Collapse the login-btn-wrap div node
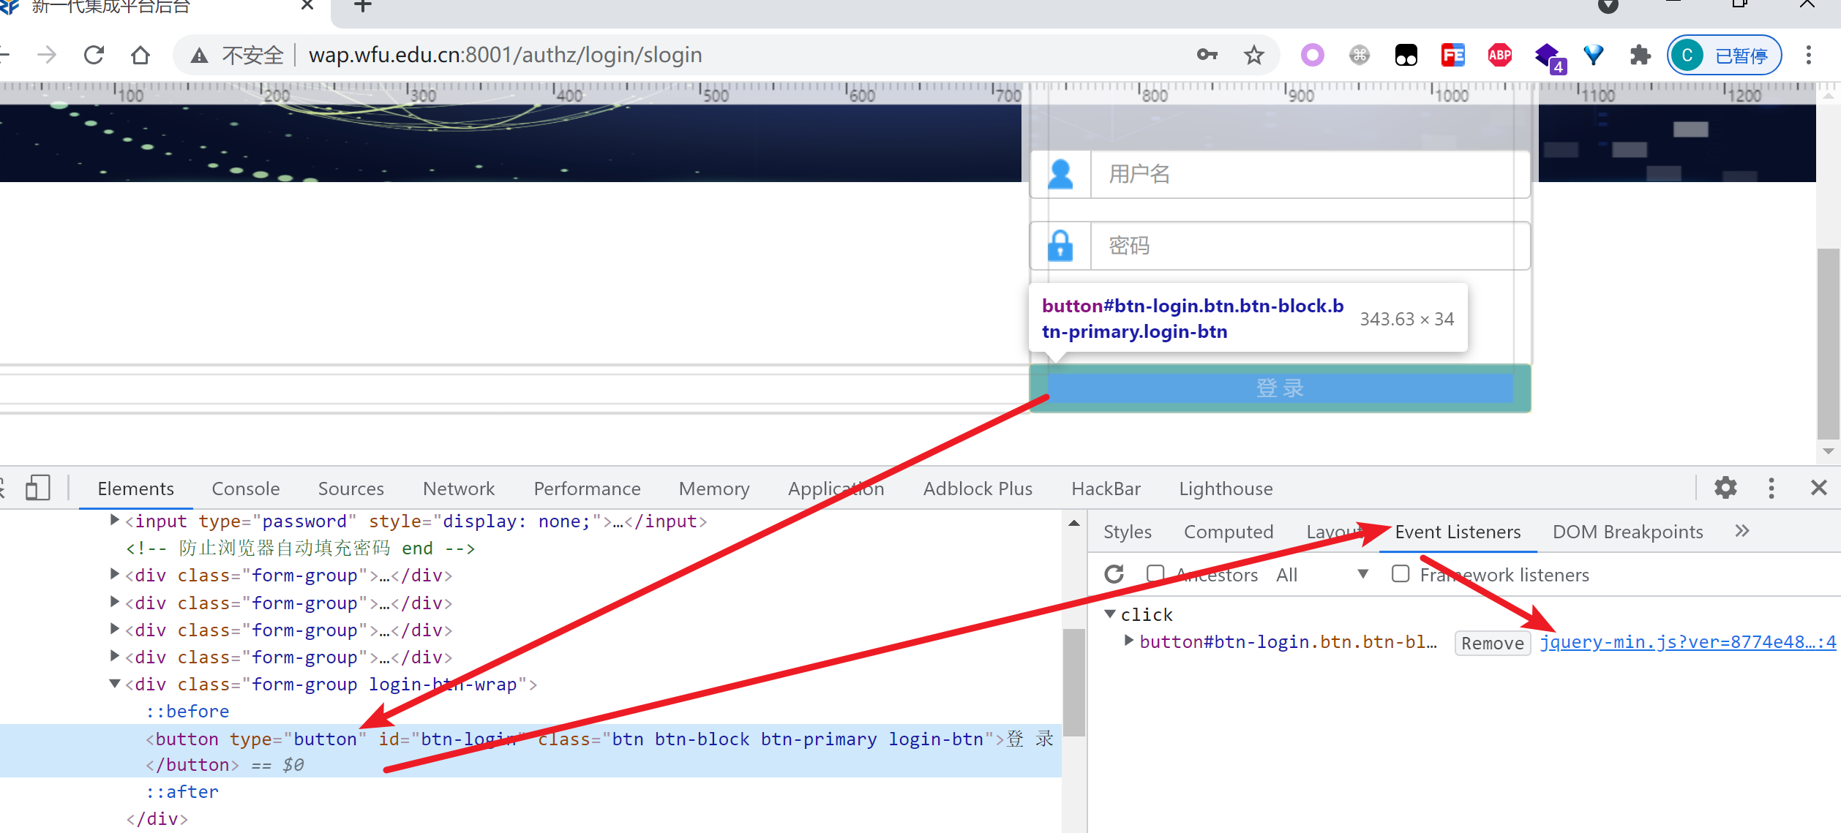 coord(115,684)
